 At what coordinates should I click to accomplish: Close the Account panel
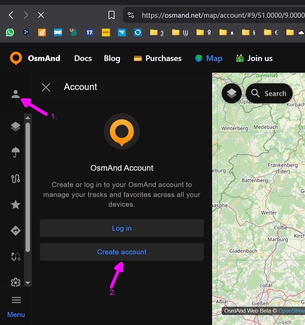tap(46, 87)
